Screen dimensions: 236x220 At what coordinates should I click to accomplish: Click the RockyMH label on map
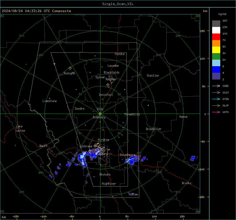click(69, 73)
